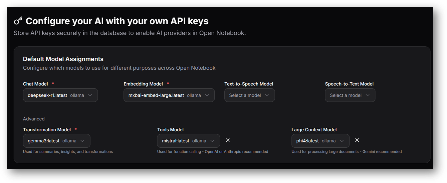Open the Chat Model dropdown showing deepseek-r1:latest
Screen dimensions: 447x183
tap(60, 95)
